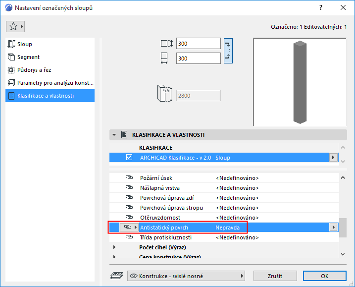355x287 pixels.
Task: Toggle link icon for Povrchová úprava zdí
Action: coord(129,197)
